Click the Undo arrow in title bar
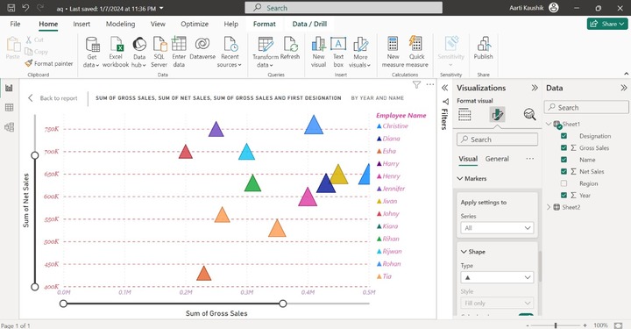 (25, 8)
